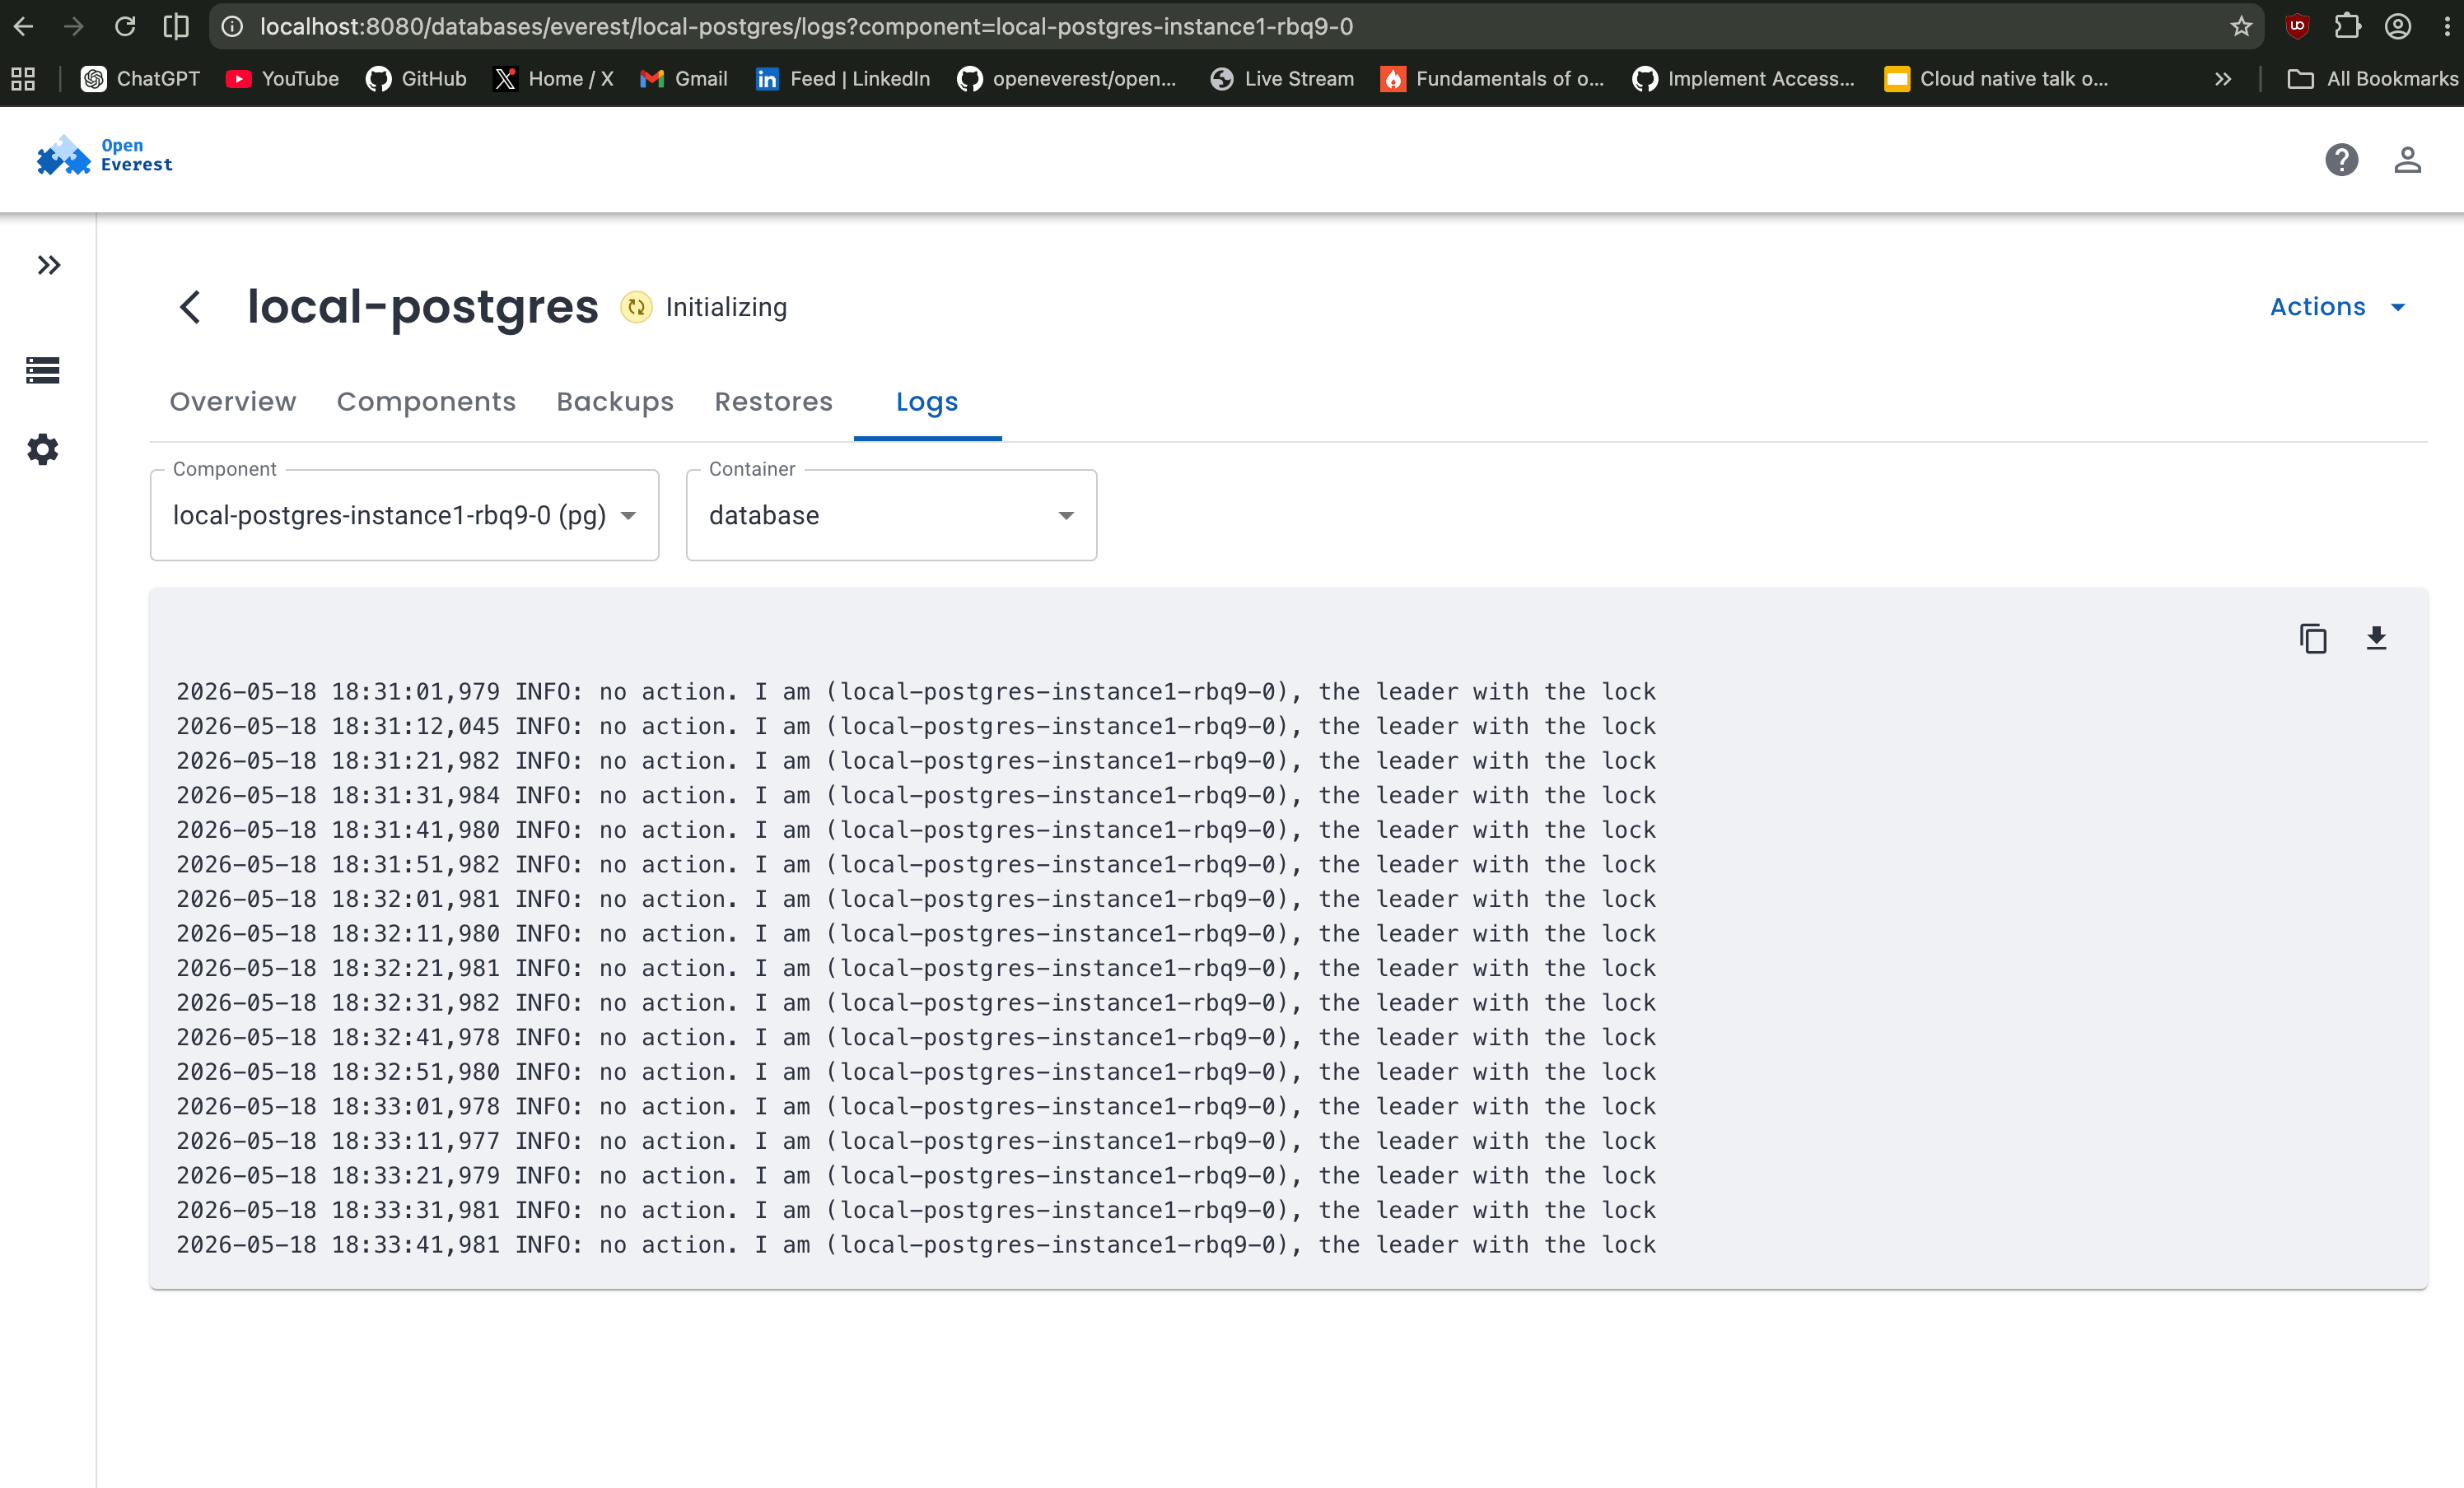Viewport: 2464px width, 1488px height.
Task: Click the browser forward arrow
Action: pos(73,26)
